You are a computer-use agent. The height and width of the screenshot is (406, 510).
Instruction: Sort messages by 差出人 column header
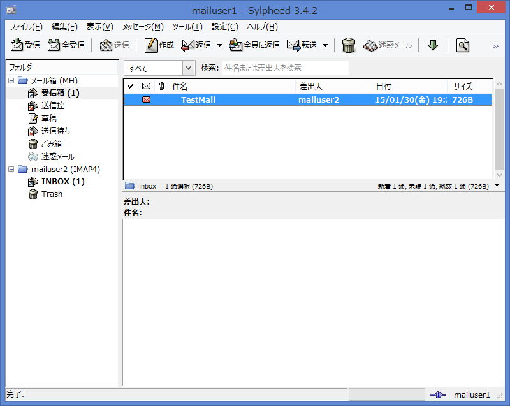coord(333,86)
